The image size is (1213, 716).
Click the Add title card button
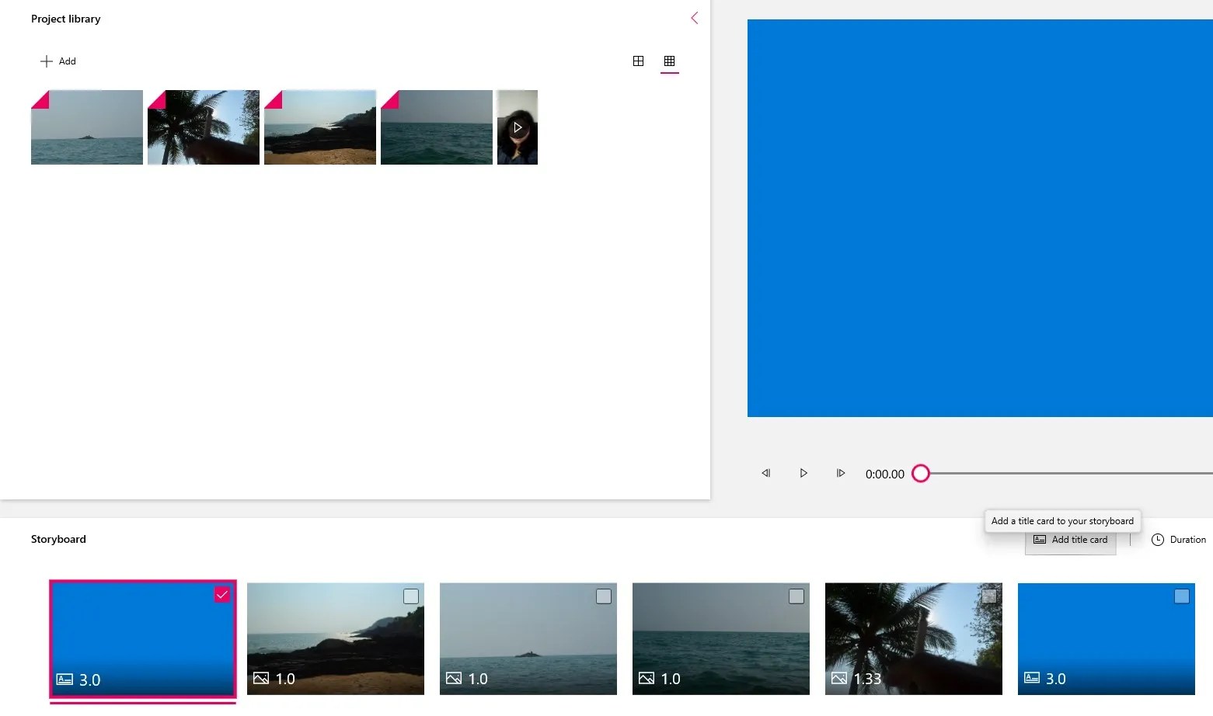coord(1071,539)
